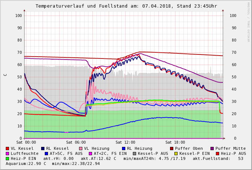Click the purple Puffer Mitte swatch
Viewport: 252px width, 170px height.
[212, 148]
